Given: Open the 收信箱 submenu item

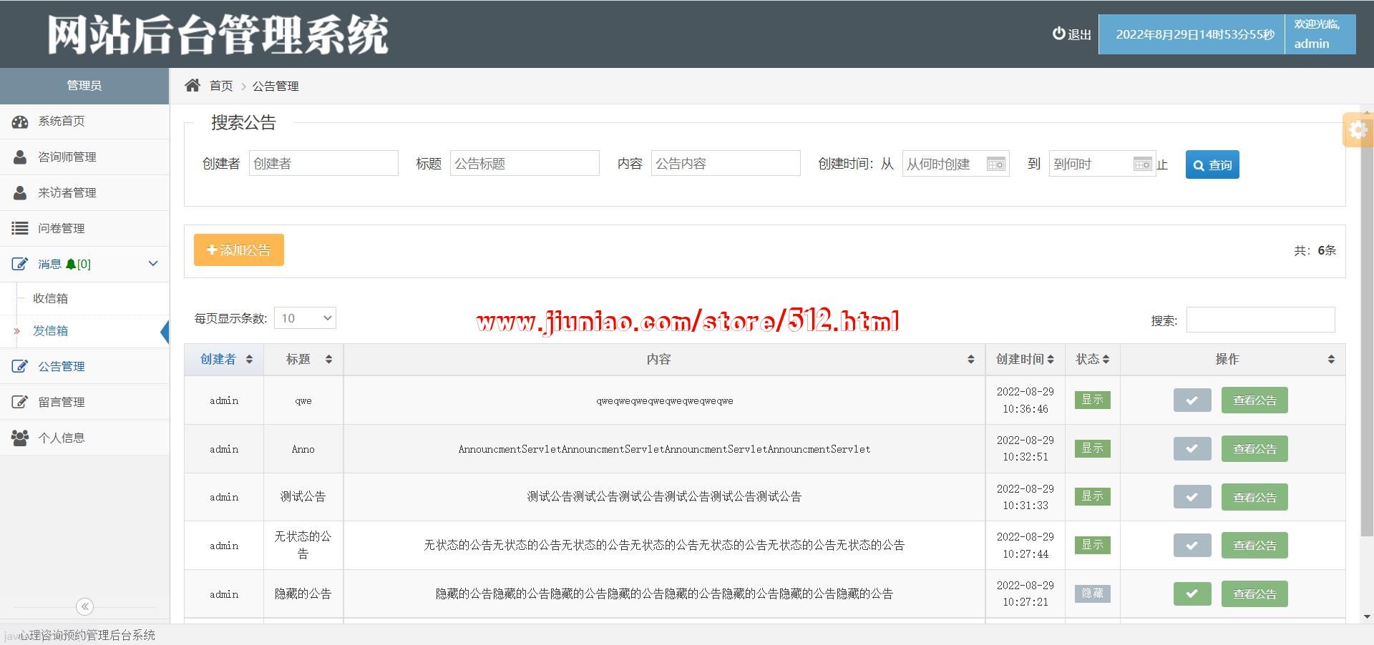Looking at the screenshot, I should (x=84, y=298).
